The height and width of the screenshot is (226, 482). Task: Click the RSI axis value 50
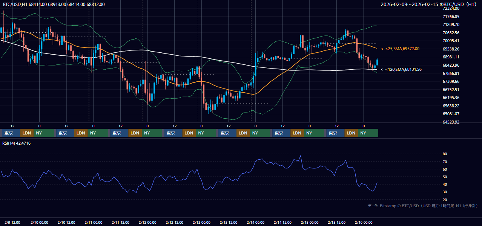click(445, 177)
